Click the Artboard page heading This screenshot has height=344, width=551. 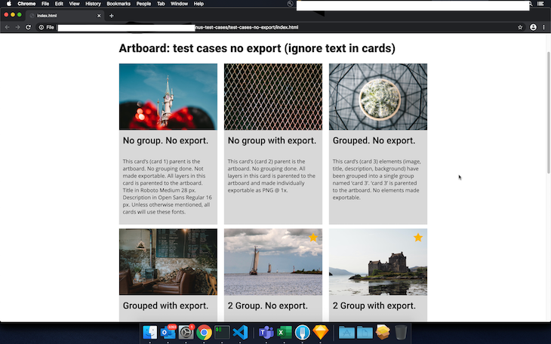(257, 48)
